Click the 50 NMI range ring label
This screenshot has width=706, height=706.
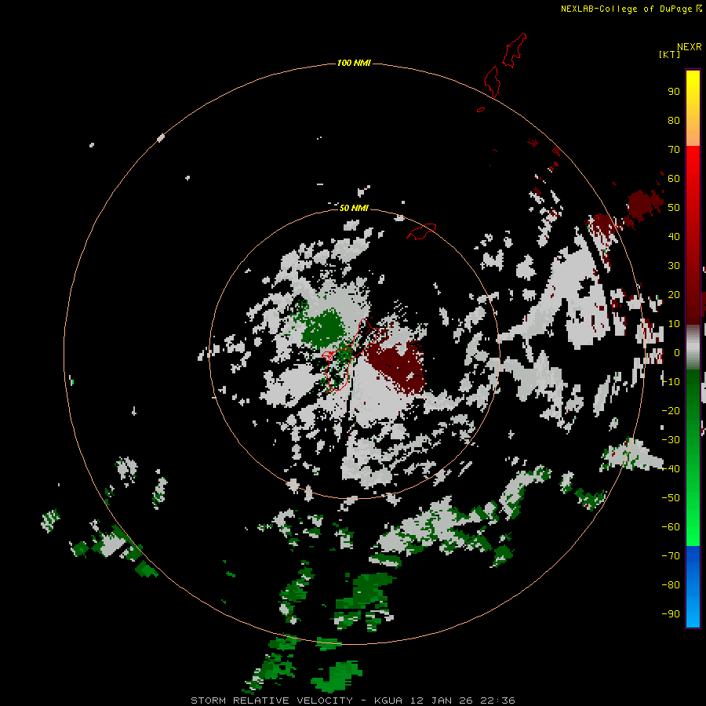coord(354,208)
